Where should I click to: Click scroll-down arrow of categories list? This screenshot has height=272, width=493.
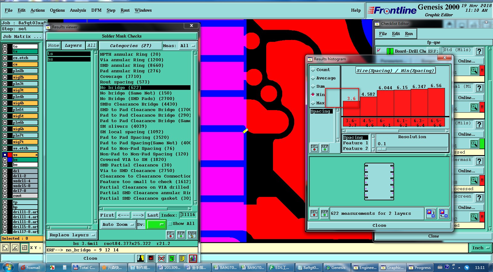[195, 203]
